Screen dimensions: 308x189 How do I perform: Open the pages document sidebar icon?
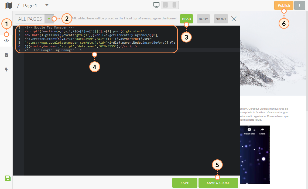6,55
